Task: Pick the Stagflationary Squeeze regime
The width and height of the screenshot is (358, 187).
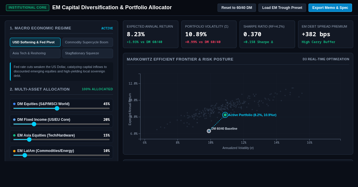Action: (88, 53)
